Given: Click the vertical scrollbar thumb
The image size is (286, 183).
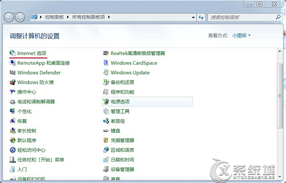Looking at the screenshot, I should 280,96.
